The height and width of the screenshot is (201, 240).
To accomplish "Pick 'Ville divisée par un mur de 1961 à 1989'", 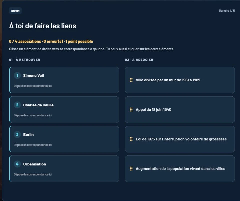I will coord(180,80).
